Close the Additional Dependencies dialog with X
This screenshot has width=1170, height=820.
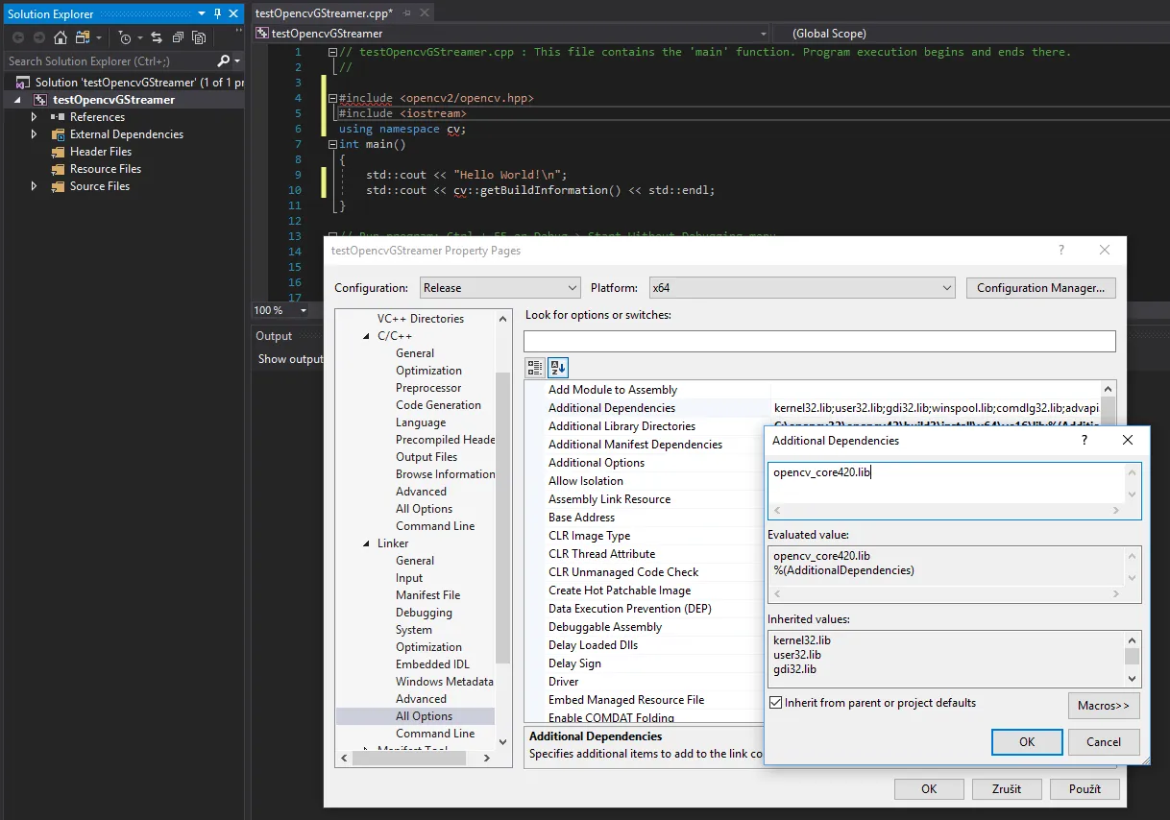[x=1128, y=440]
